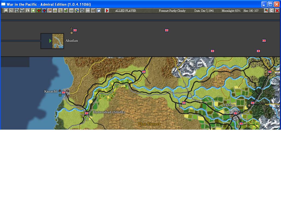The image size is (281, 208).
Task: Click the Lahore city label
Action: pos(229,105)
